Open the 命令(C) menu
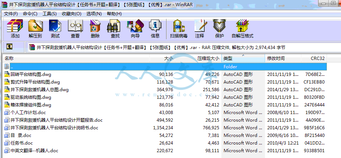The height and width of the screenshot is (158, 341). pyautogui.click(x=30, y=14)
